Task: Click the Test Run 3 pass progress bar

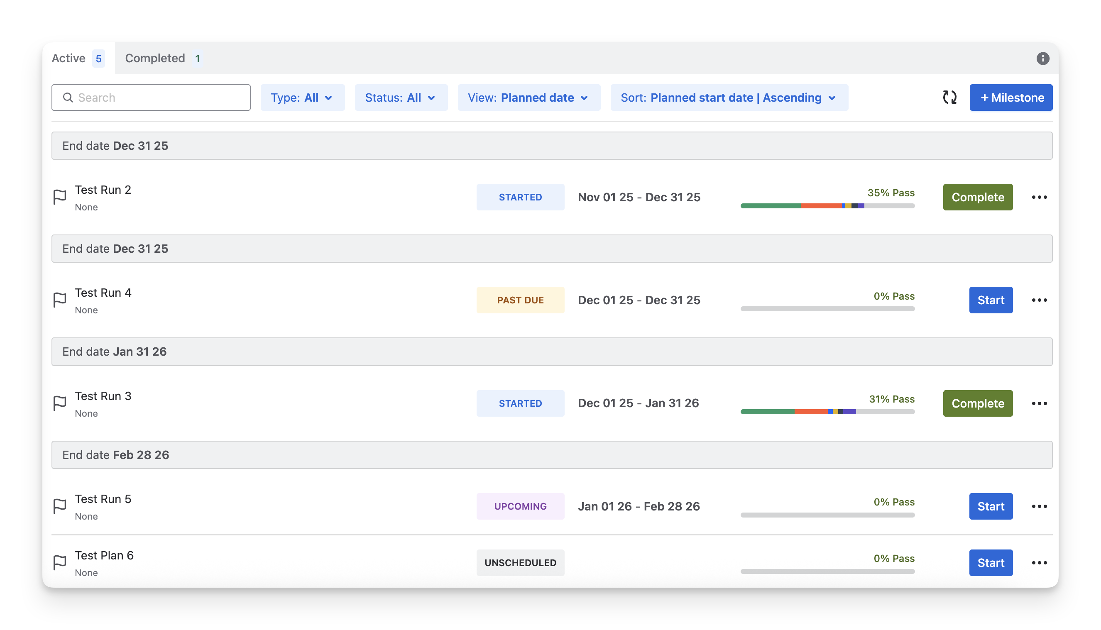Action: click(827, 411)
